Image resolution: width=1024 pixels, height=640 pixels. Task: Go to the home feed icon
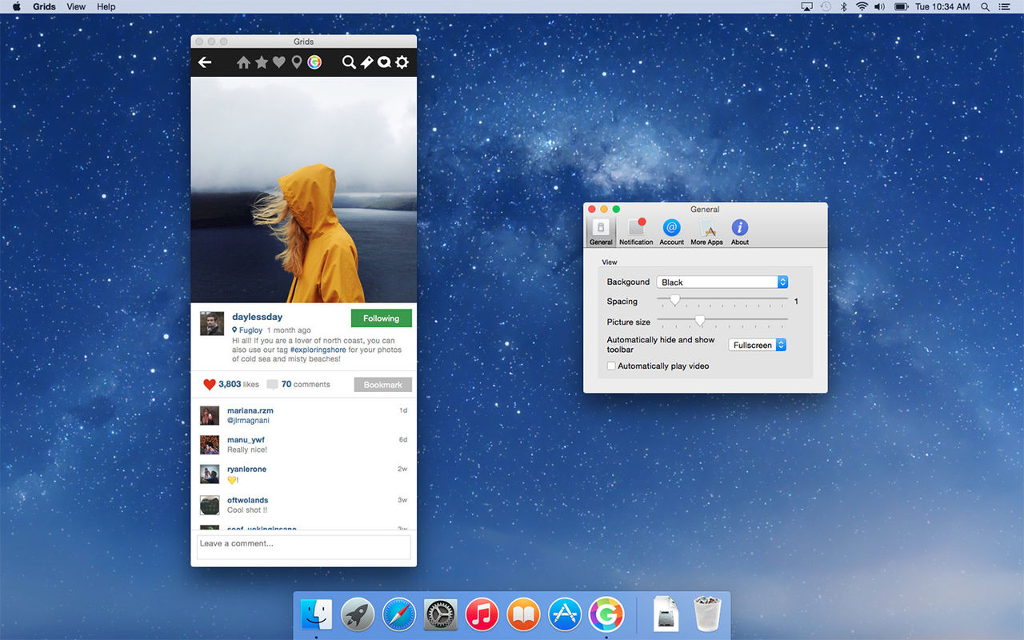(244, 62)
